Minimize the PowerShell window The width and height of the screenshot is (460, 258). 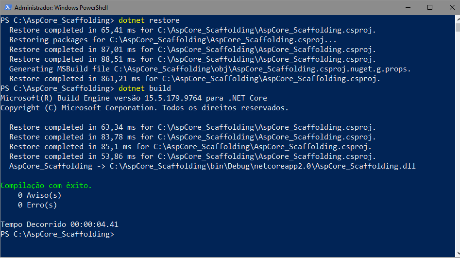[408, 7]
